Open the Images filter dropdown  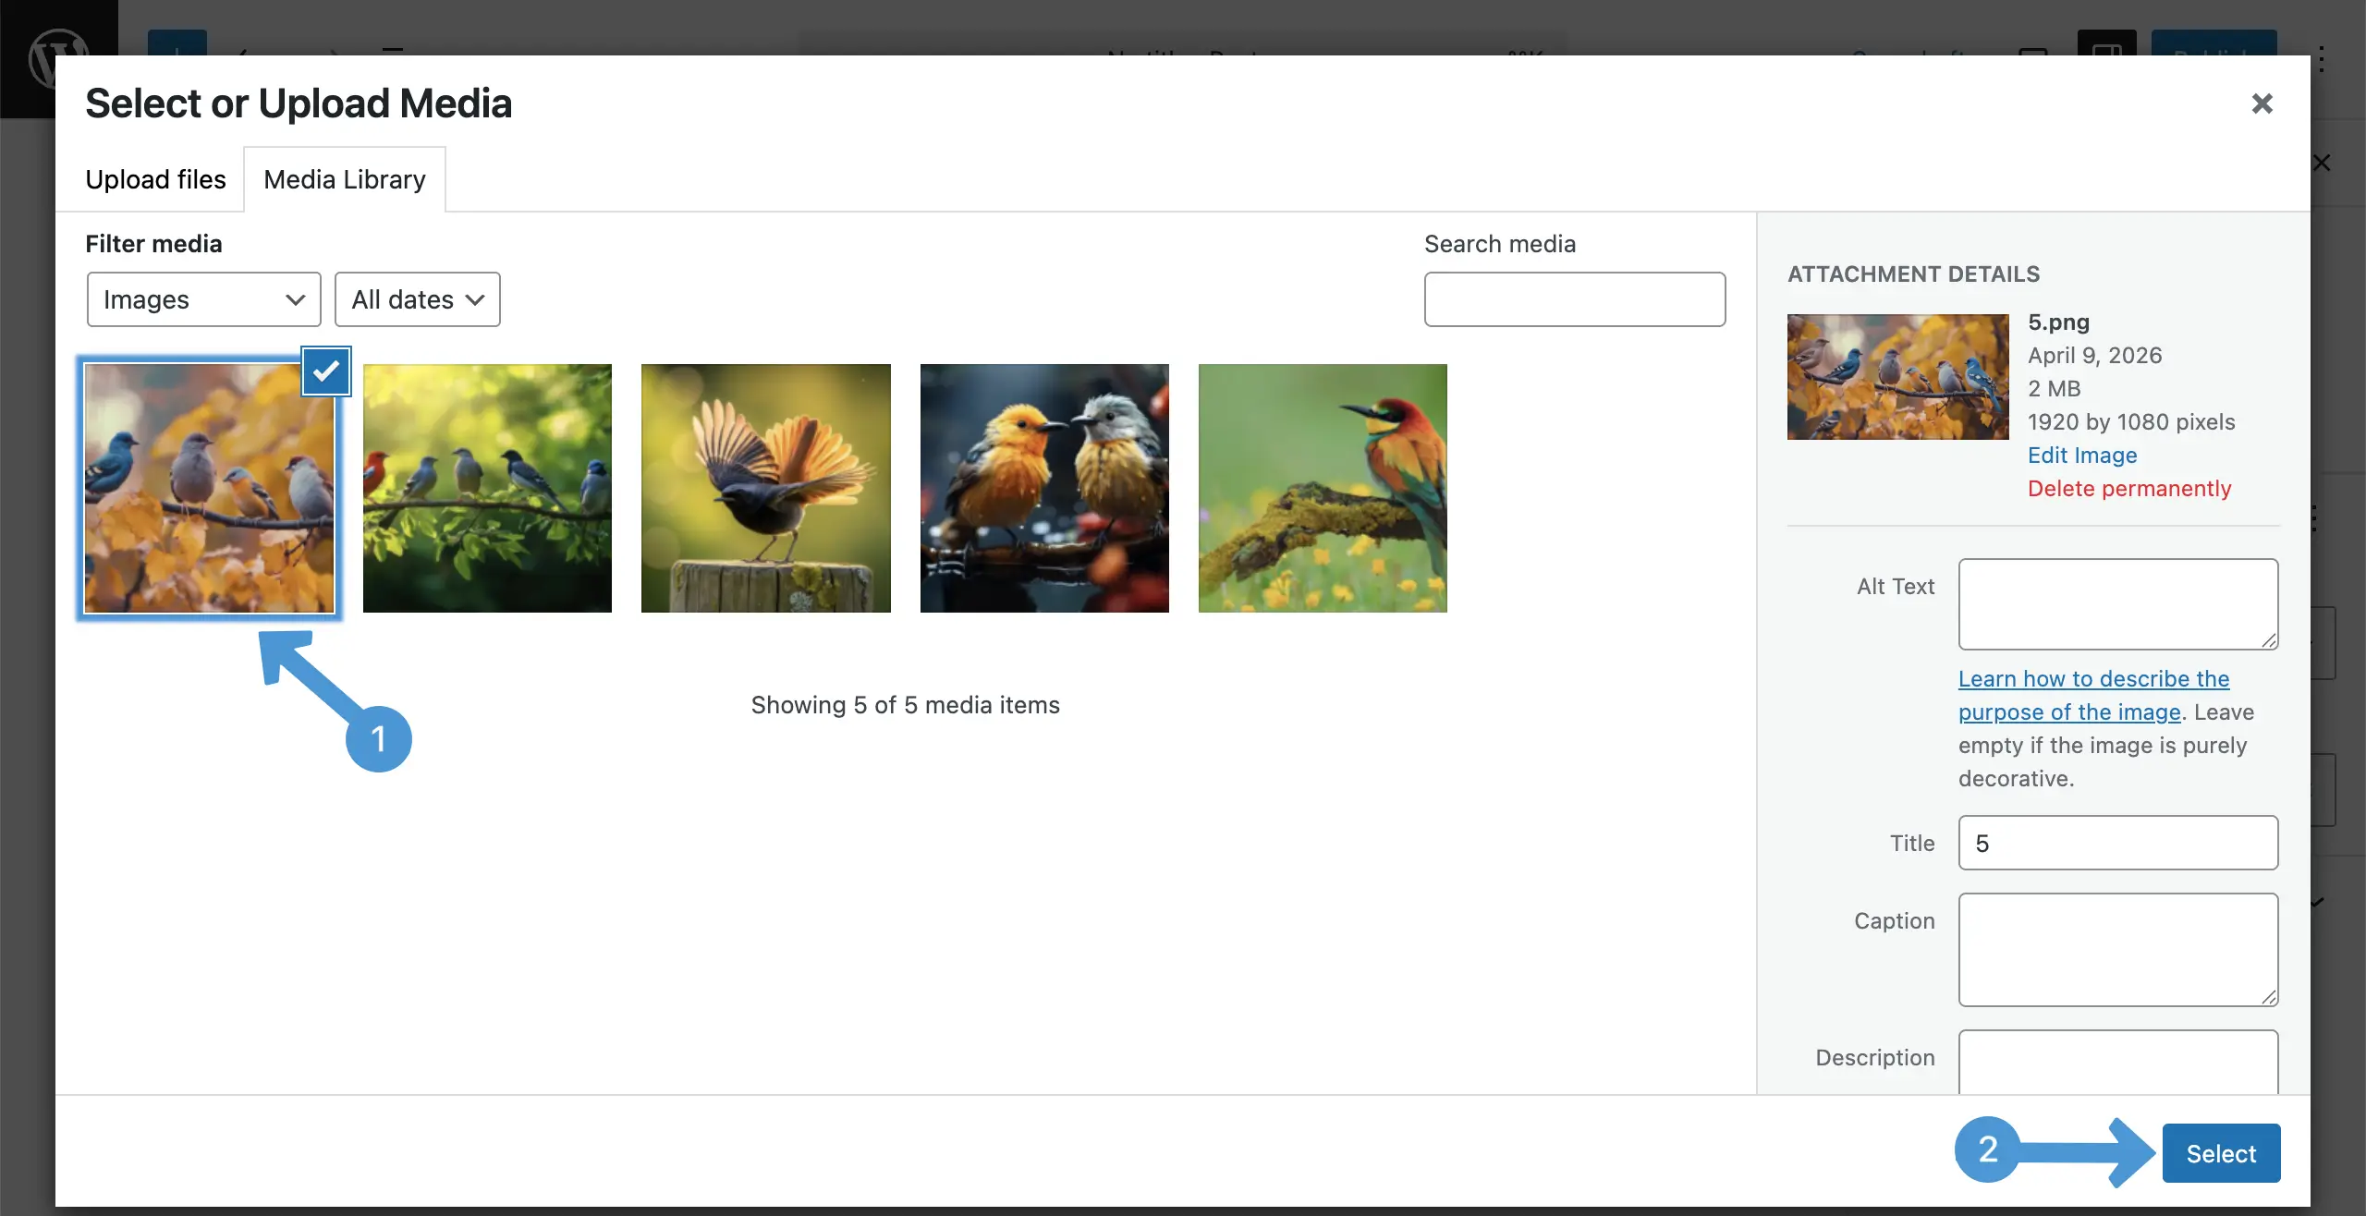point(203,298)
